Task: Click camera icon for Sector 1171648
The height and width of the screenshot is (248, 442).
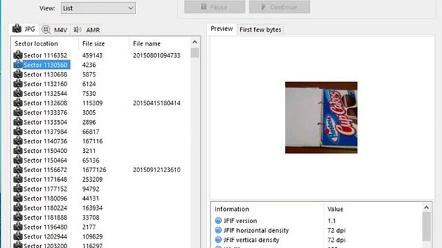Action: coord(18,179)
